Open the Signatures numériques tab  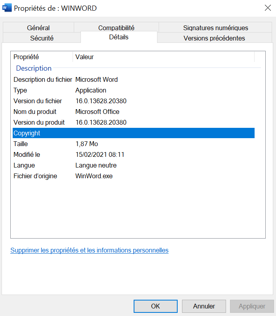pyautogui.click(x=215, y=28)
